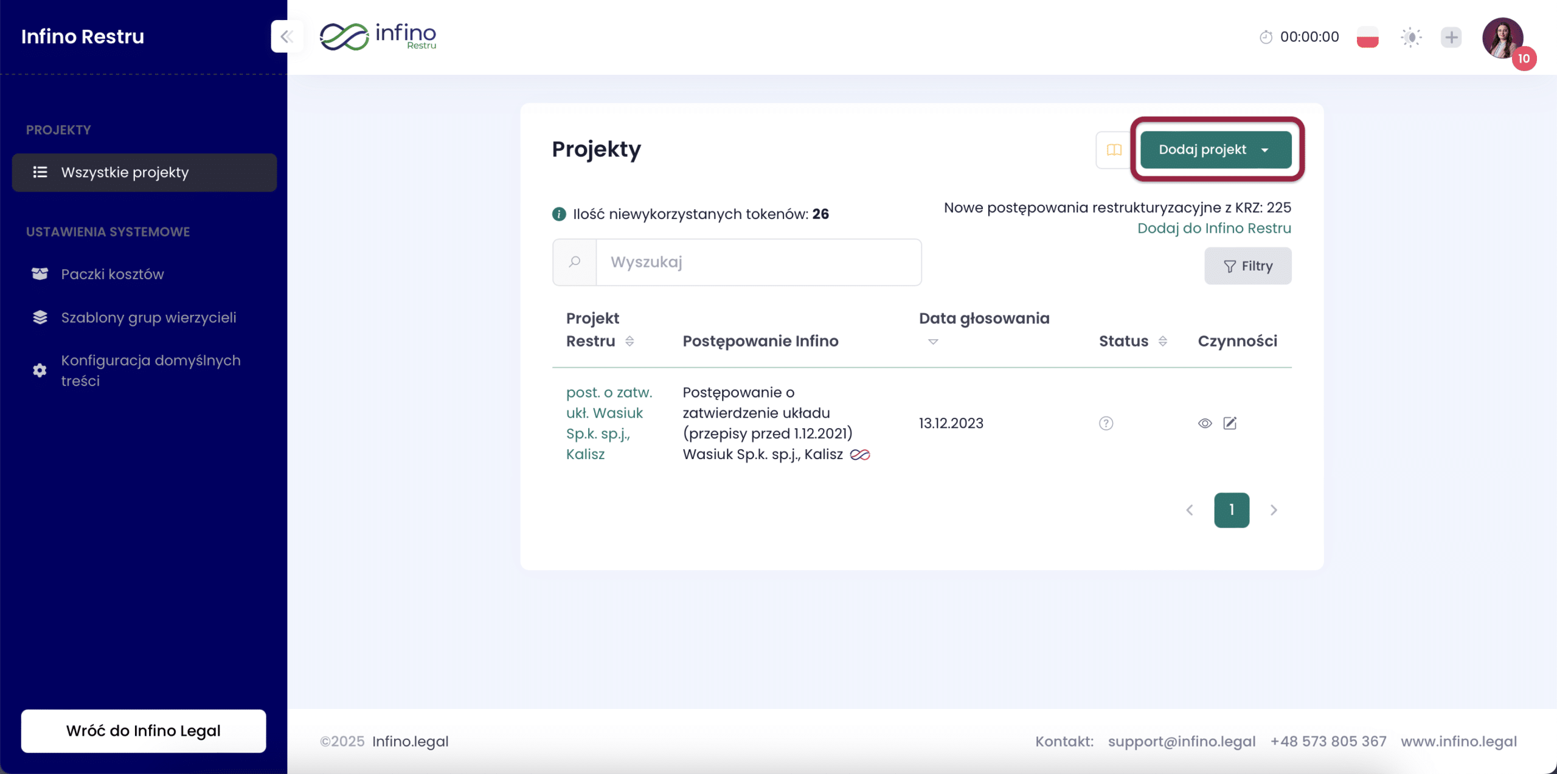Open the Filtry filter button
The image size is (1557, 774).
click(1247, 266)
